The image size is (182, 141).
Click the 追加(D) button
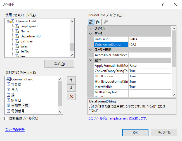click(59, 64)
